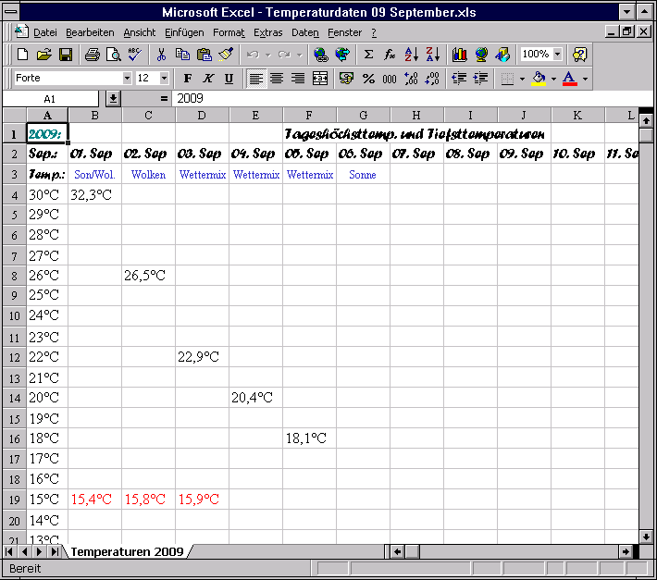Viewport: 657px width, 580px height.
Task: Toggle italic formatting (K button)
Action: click(208, 79)
